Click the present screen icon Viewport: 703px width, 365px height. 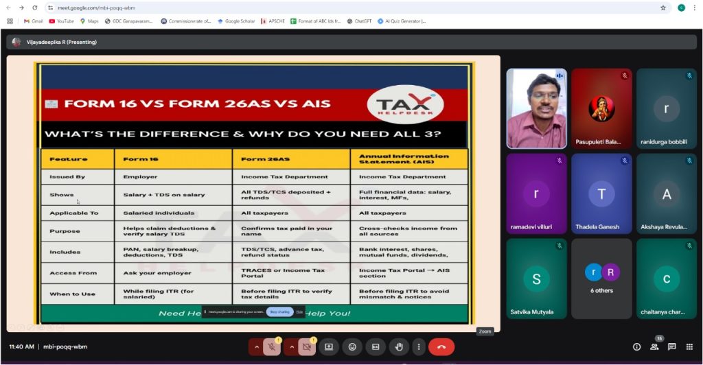329,347
